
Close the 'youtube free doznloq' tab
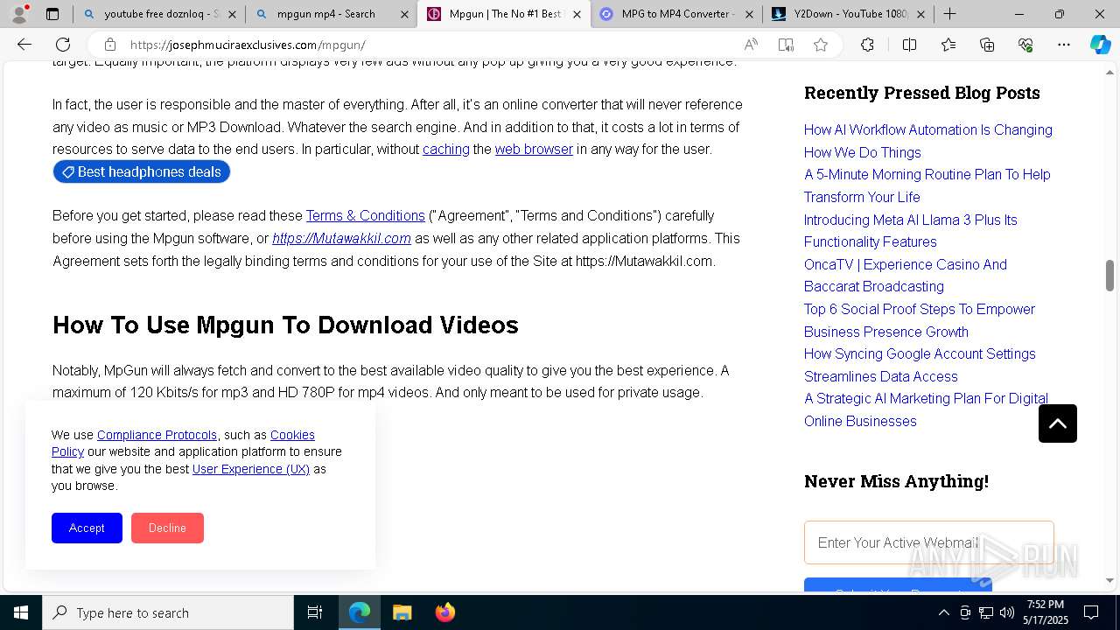(x=232, y=14)
